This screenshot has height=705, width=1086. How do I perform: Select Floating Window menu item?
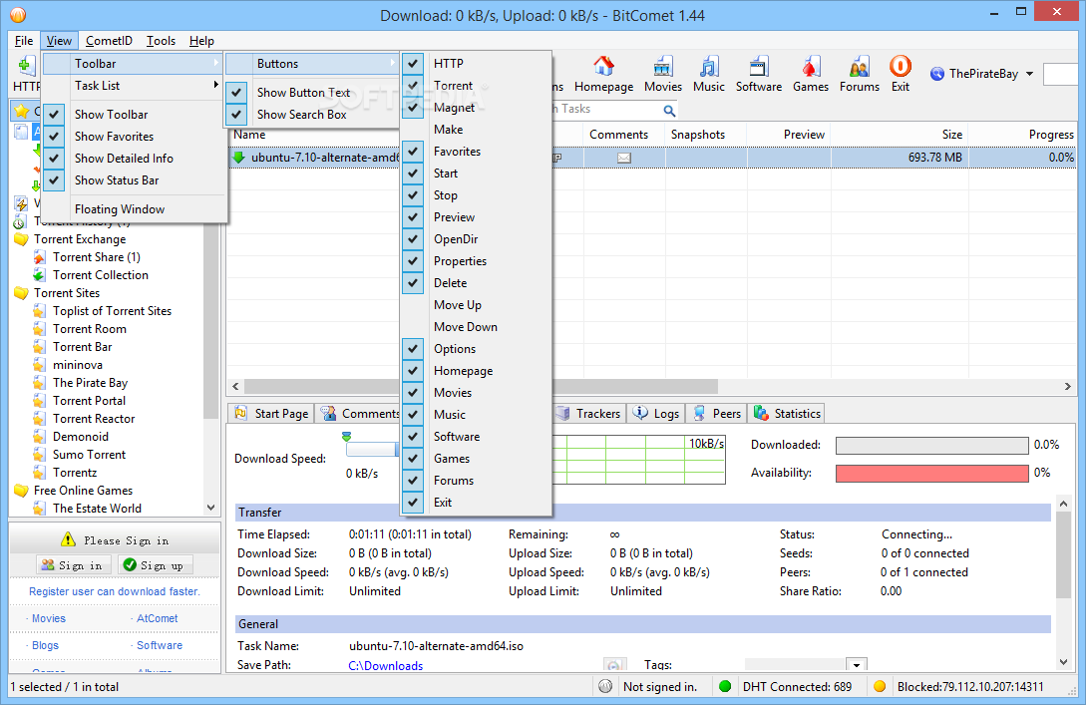tap(120, 209)
